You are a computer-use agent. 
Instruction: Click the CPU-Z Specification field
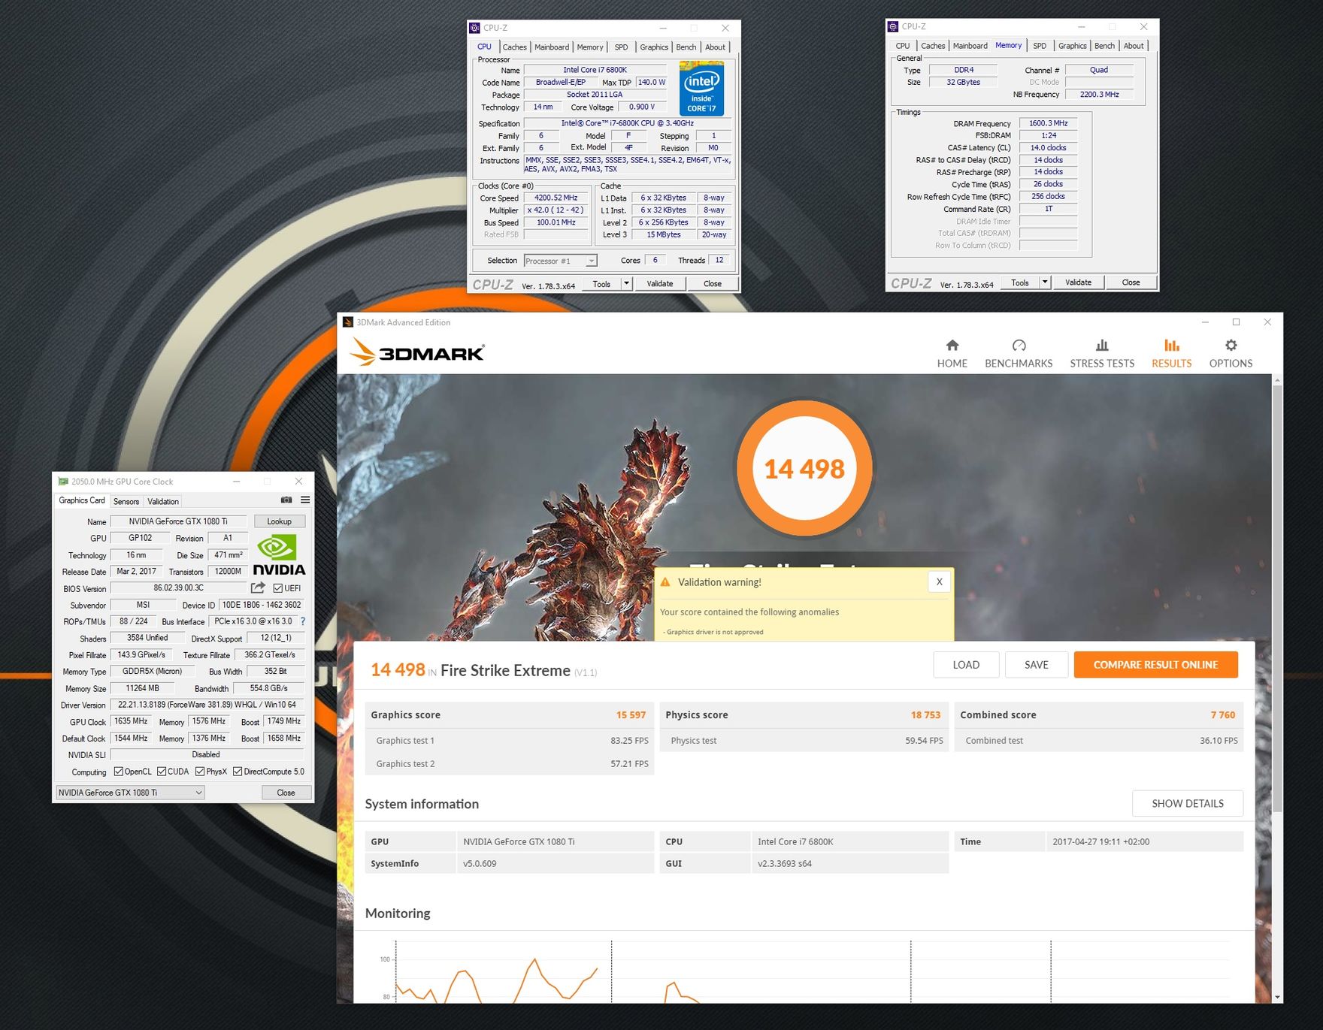tap(627, 123)
